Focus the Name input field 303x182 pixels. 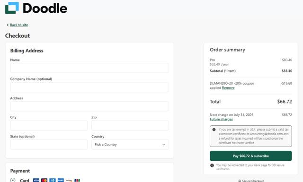(x=89, y=68)
